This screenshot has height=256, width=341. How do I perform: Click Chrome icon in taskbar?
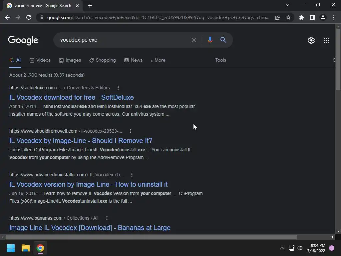coord(40,248)
